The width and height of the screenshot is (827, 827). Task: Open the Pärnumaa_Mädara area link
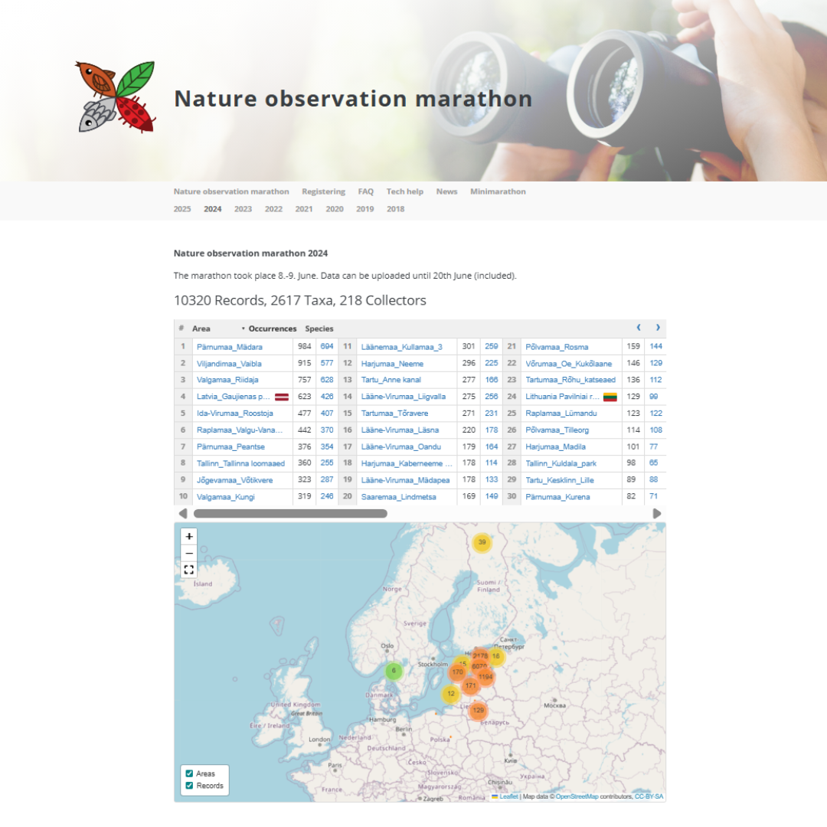(x=218, y=347)
